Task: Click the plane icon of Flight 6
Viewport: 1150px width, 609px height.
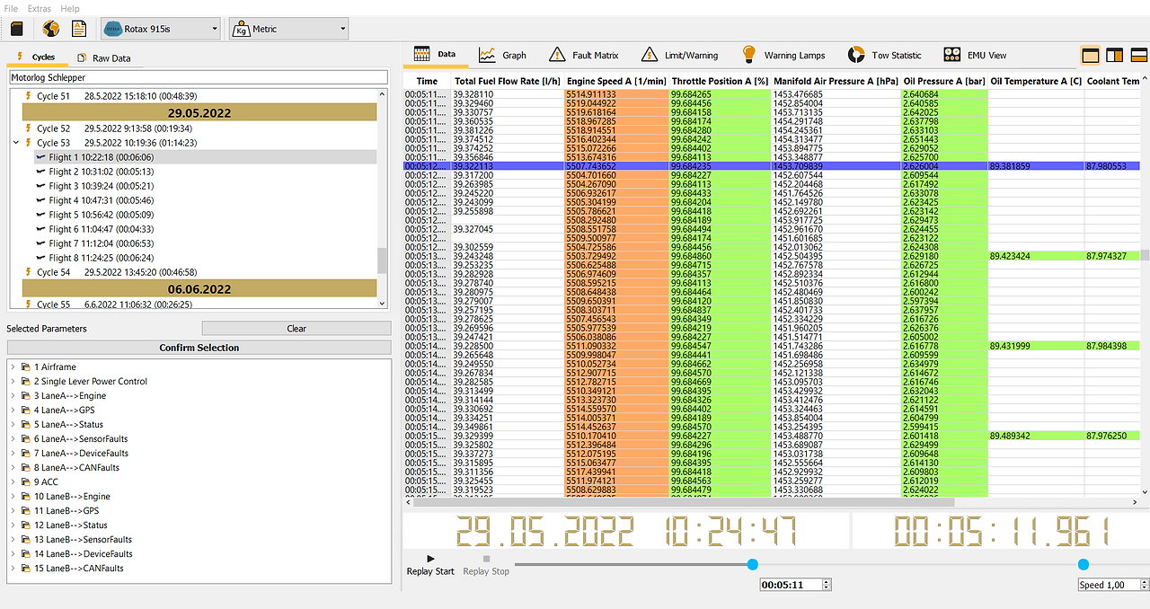Action: click(40, 229)
